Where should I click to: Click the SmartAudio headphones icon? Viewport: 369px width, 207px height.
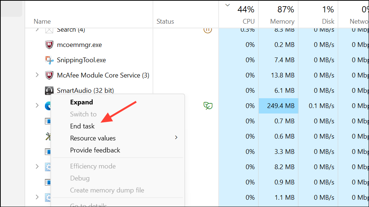(x=49, y=91)
